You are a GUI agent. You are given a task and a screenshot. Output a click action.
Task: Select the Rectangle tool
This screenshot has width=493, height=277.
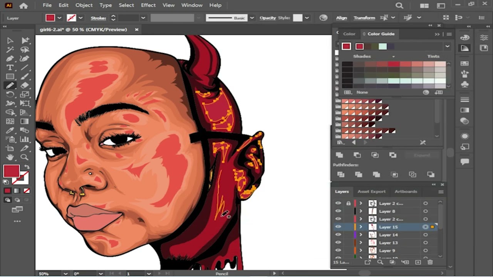10,77
